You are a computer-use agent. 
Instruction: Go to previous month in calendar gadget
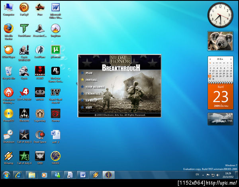click(210, 59)
